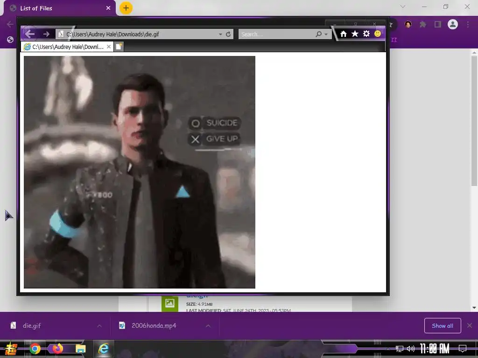Open a new Internet Explorer tab
478x358 pixels.
[x=119, y=47]
